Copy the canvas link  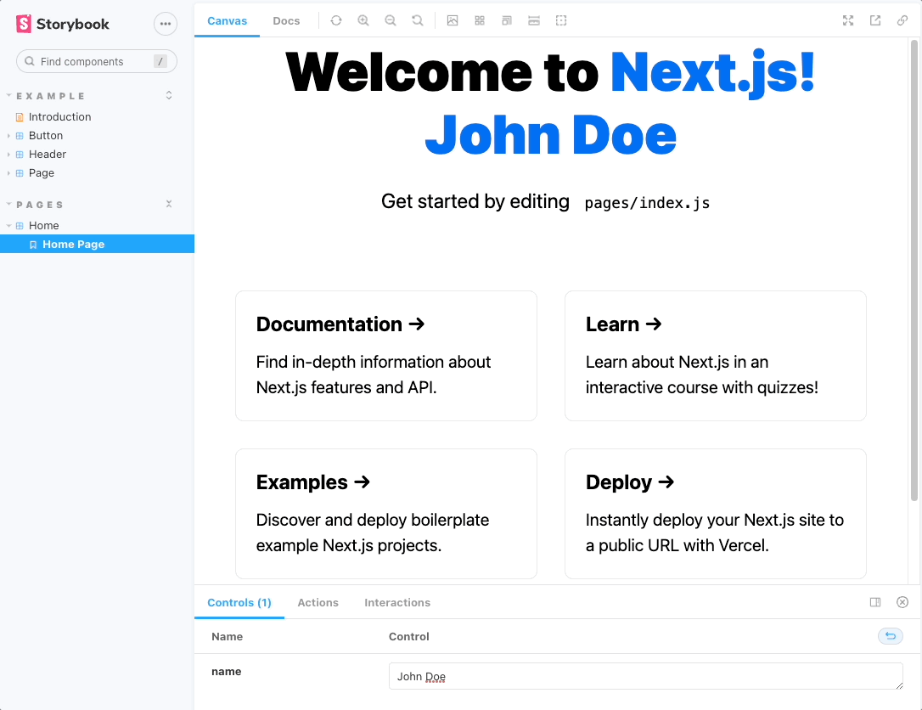(902, 20)
